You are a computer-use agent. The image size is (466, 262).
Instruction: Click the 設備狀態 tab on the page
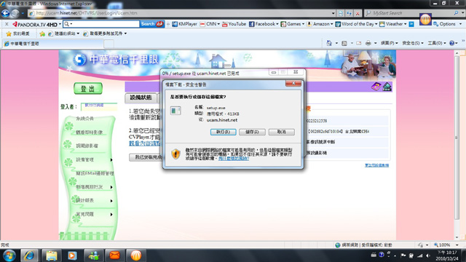141,98
